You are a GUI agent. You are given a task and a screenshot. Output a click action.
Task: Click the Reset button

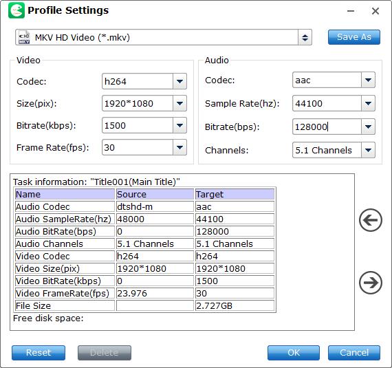(x=39, y=353)
